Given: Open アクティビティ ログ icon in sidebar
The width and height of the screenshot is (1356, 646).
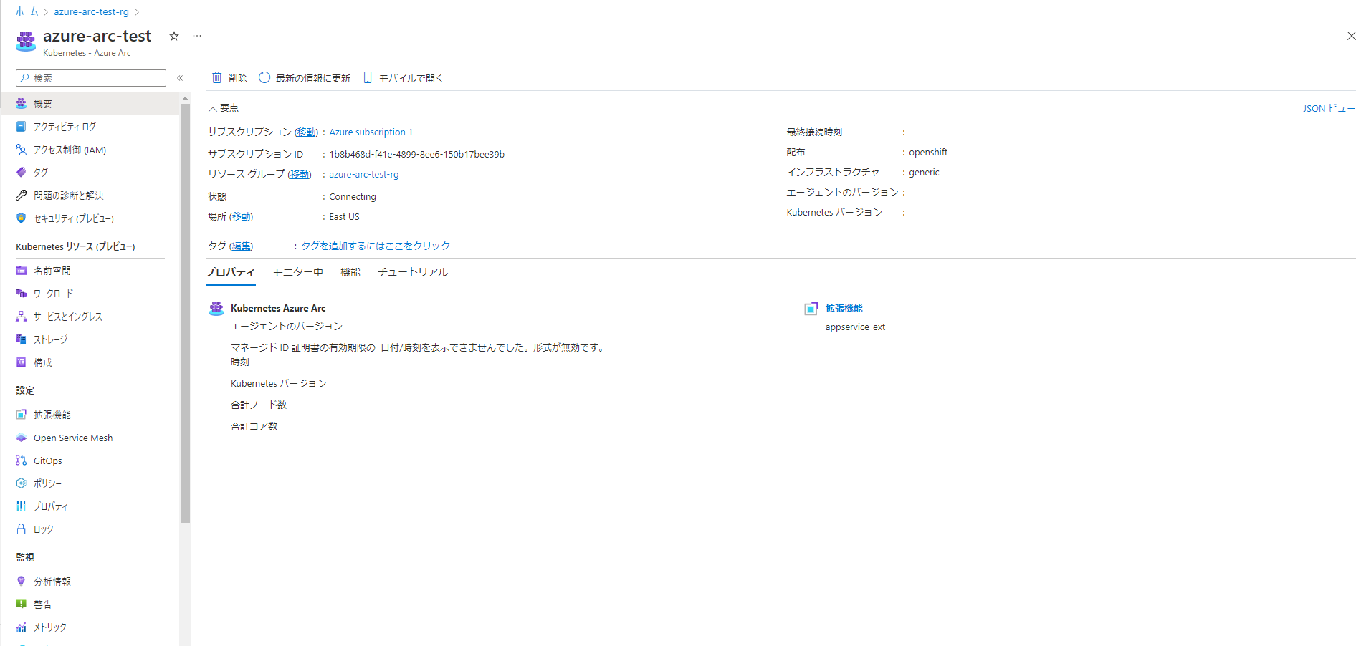Looking at the screenshot, I should [x=22, y=126].
